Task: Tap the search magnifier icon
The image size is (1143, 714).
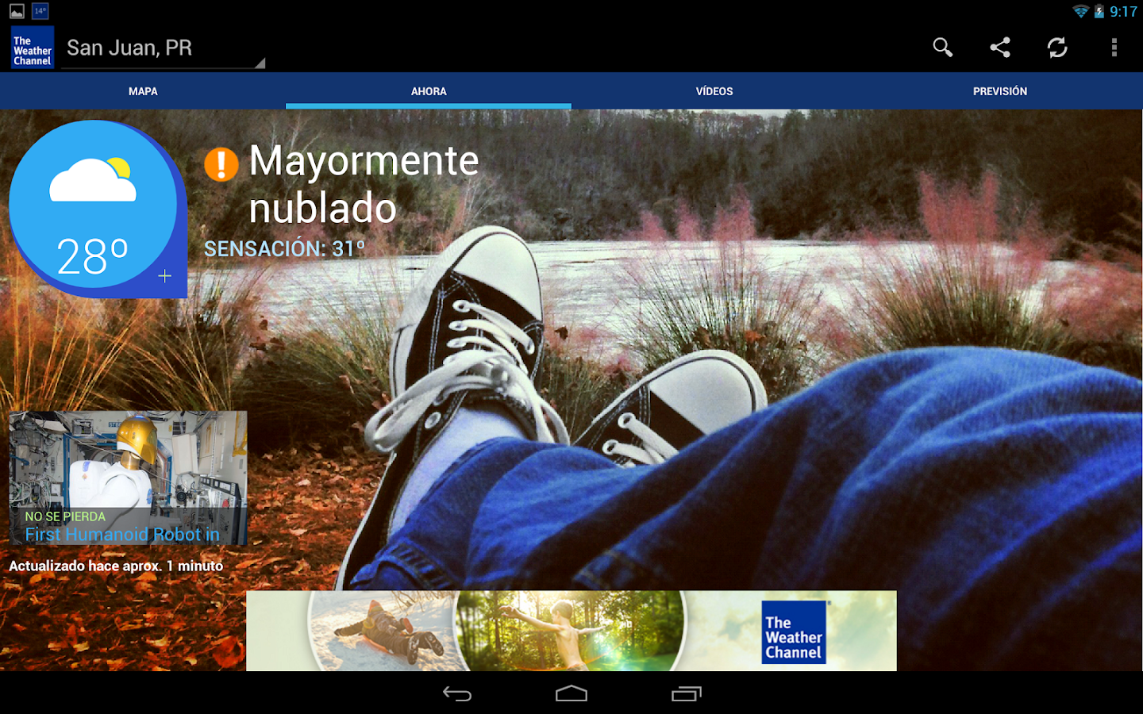Action: (x=942, y=48)
